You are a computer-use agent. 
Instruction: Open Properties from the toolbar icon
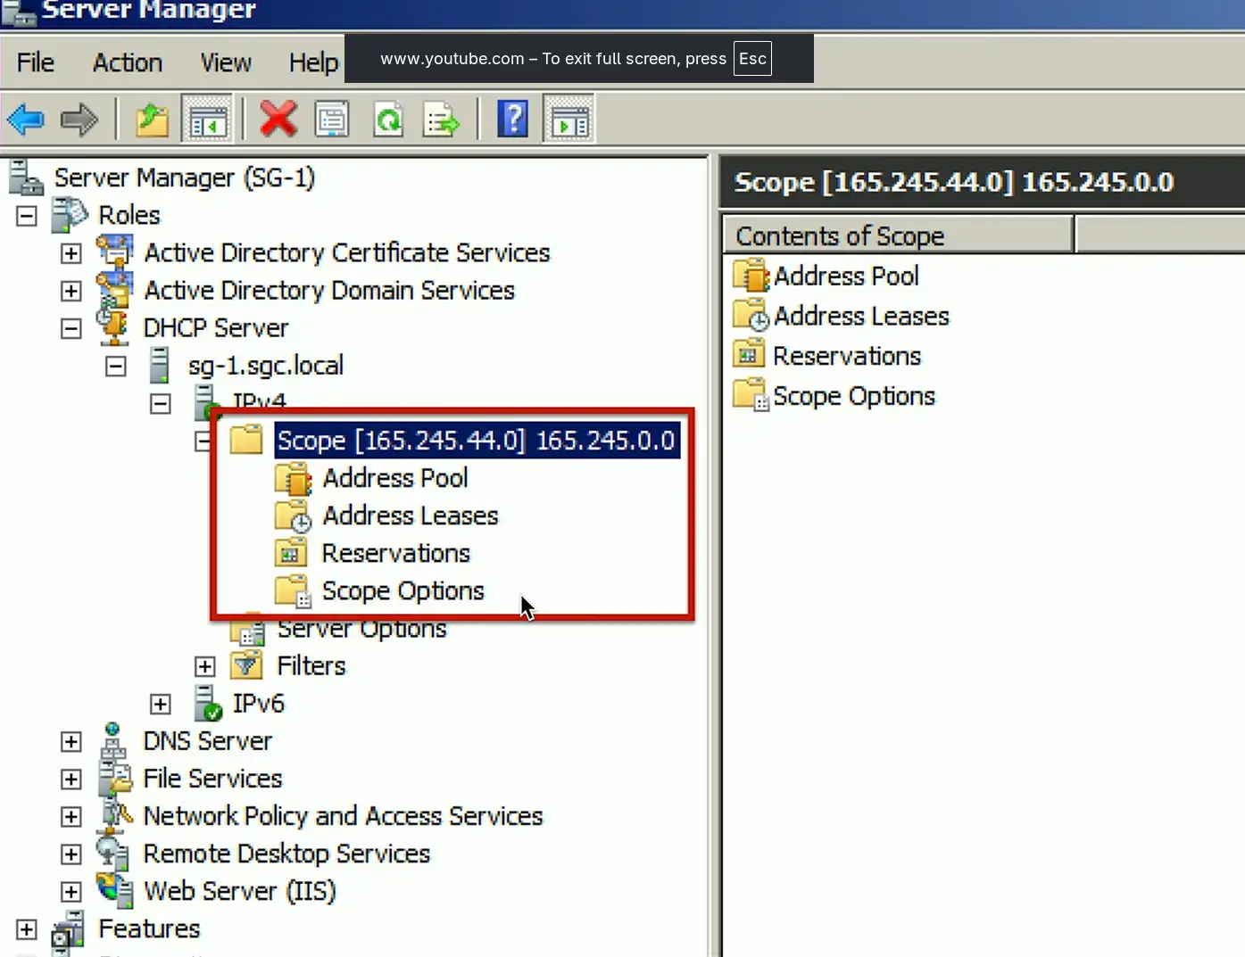(x=332, y=119)
